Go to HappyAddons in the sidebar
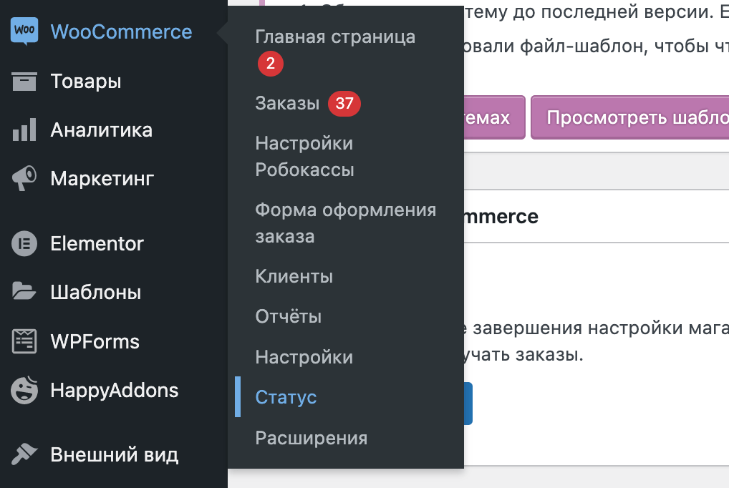 (x=114, y=391)
